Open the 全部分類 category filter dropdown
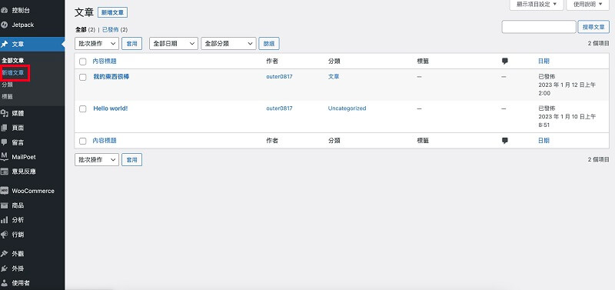 (228, 44)
